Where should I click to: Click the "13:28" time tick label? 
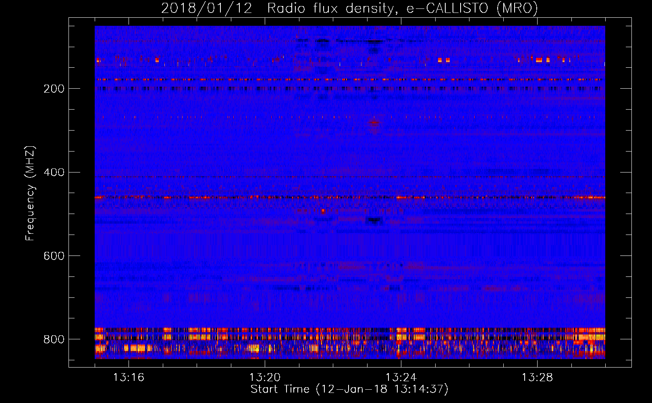click(538, 378)
